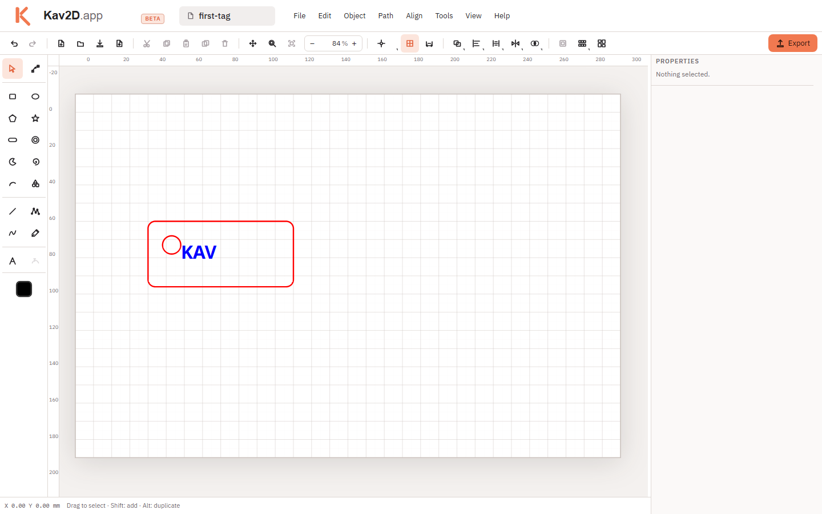Select the straight Line tool
Viewport: 822px width, 514px height.
tap(13, 211)
